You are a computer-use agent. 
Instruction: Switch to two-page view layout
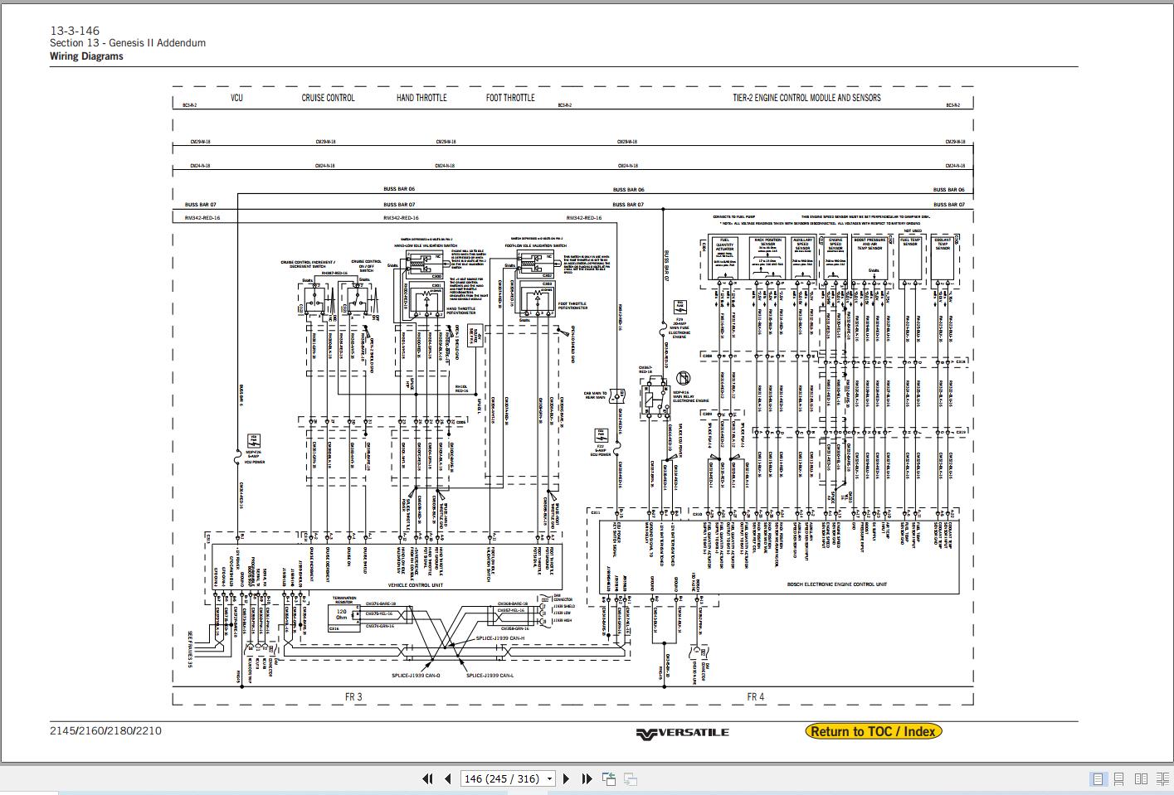point(1141,778)
